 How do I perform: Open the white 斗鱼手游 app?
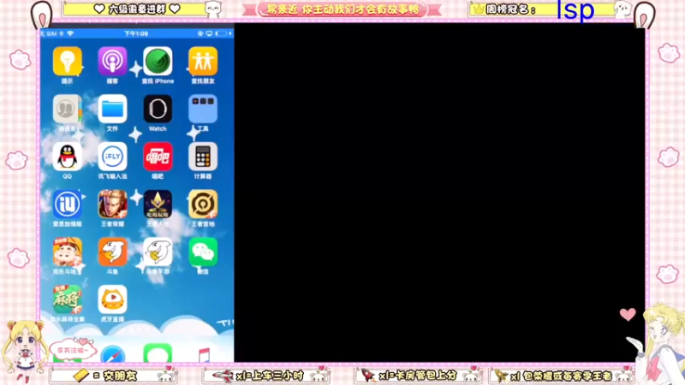click(x=158, y=252)
